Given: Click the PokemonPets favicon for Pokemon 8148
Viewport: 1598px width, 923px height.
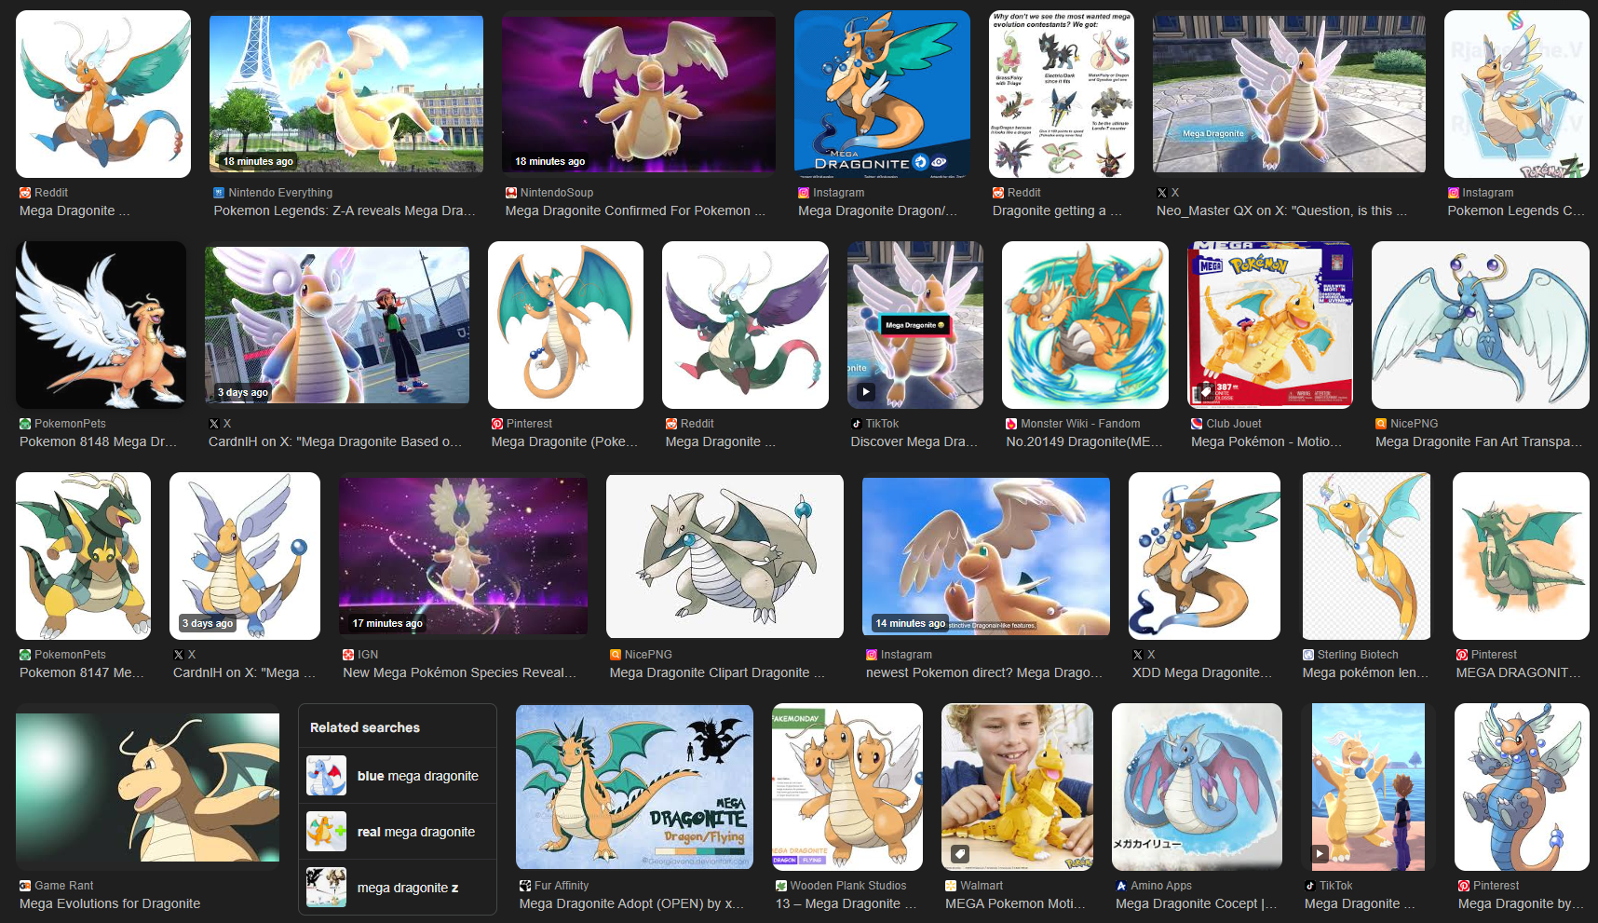Looking at the screenshot, I should 25,424.
